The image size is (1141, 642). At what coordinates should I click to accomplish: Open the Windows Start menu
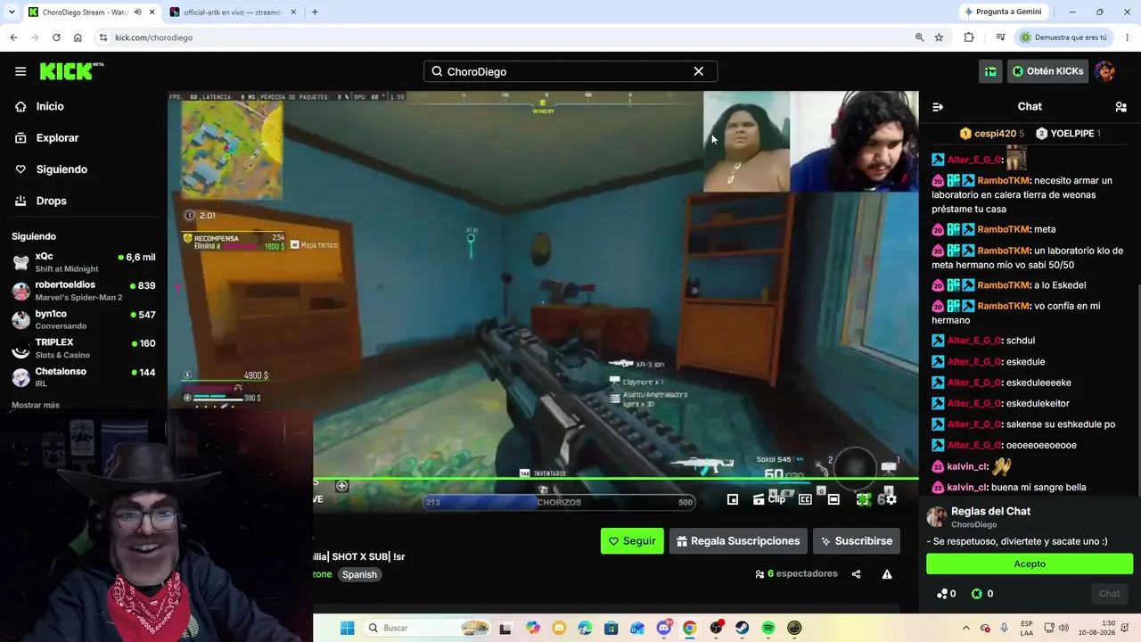(347, 628)
